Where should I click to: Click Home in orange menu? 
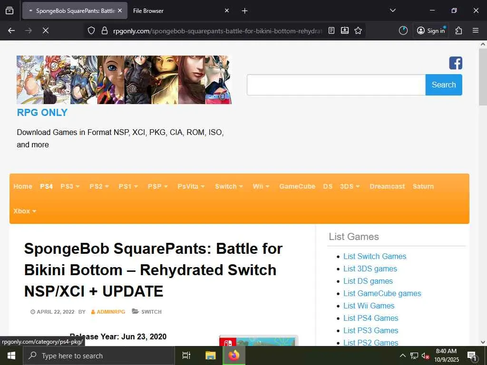point(23,186)
